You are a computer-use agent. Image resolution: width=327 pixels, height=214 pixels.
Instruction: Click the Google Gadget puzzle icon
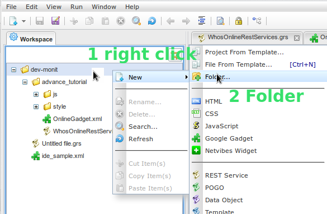click(196, 138)
